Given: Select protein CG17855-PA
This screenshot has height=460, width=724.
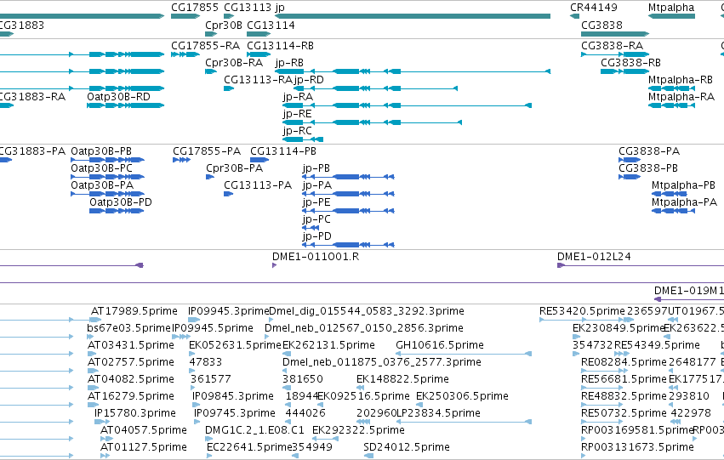Looking at the screenshot, I should click(207, 151).
